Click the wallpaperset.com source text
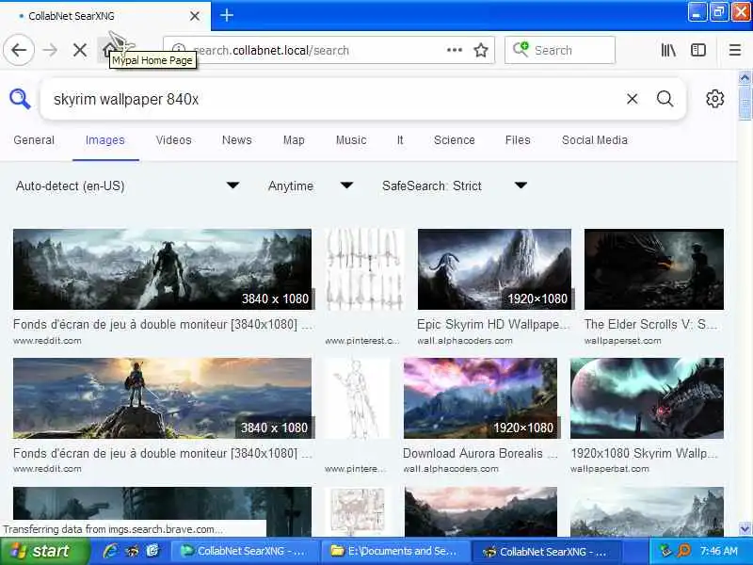 point(622,341)
